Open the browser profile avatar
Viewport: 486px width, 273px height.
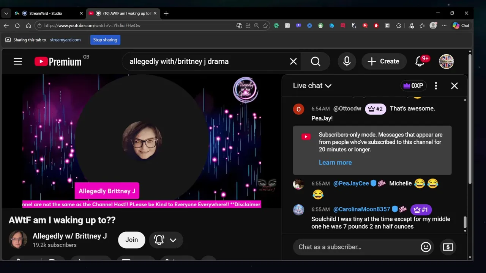pyautogui.click(x=433, y=25)
